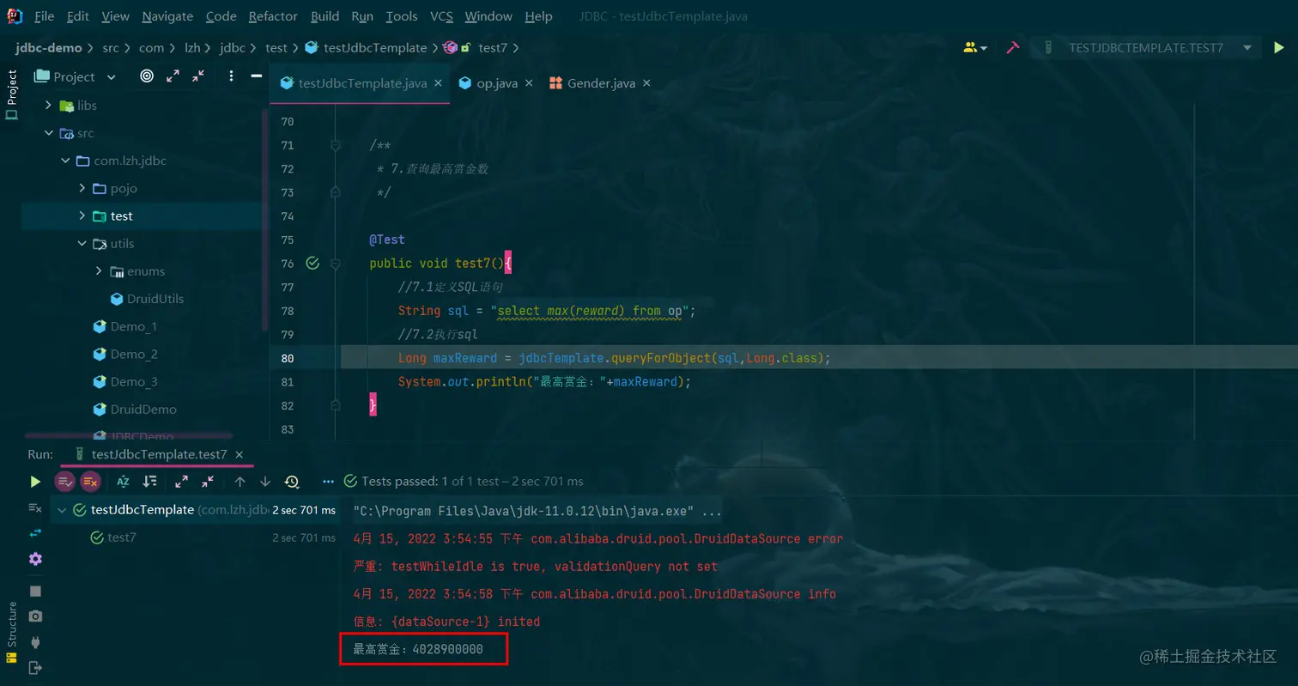The height and width of the screenshot is (686, 1298).
Task: Rerun tests using Run panel green play icon
Action: pos(34,482)
